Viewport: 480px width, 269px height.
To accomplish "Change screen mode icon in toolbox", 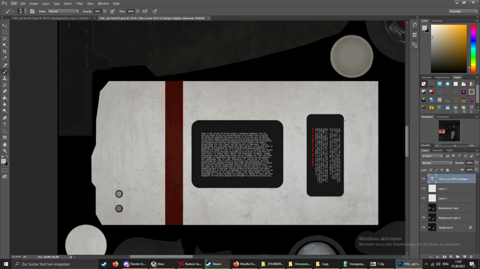I will (5, 177).
